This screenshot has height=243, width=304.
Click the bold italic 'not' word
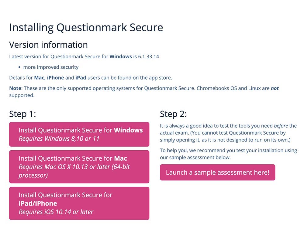click(x=275, y=88)
